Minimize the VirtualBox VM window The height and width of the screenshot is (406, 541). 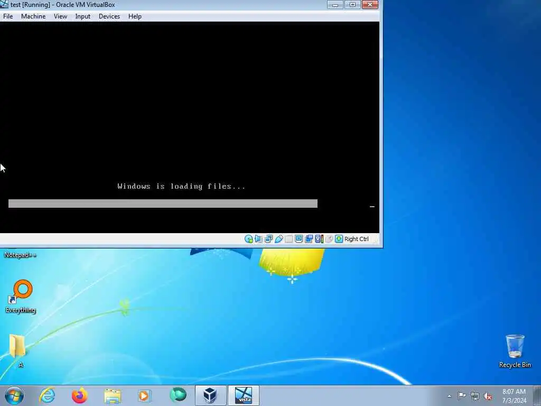[x=335, y=4]
